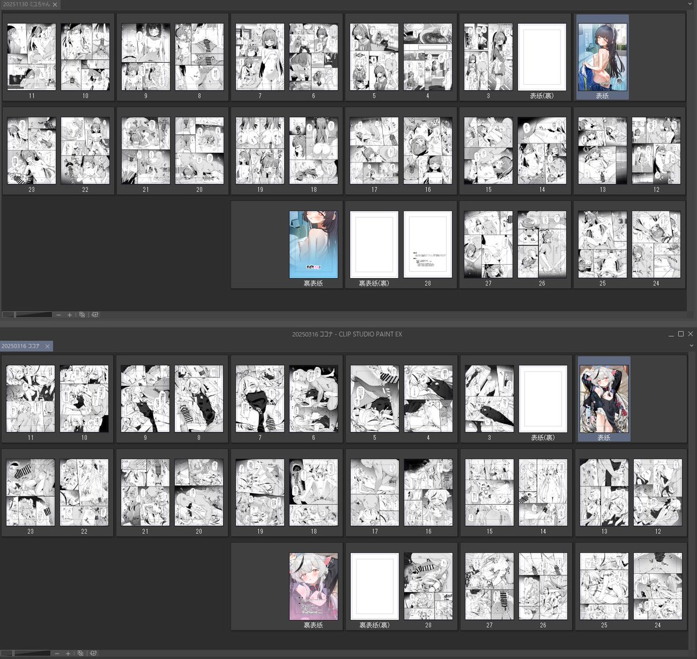The height and width of the screenshot is (659, 697).
Task: Open page 12 thumbnail in ミコちゃん window
Action: tap(656, 151)
